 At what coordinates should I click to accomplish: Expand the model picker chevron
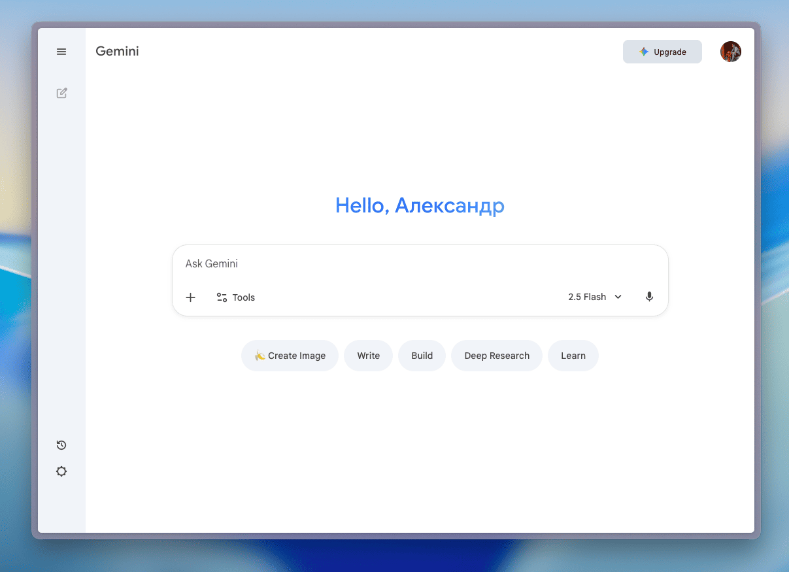(x=618, y=297)
